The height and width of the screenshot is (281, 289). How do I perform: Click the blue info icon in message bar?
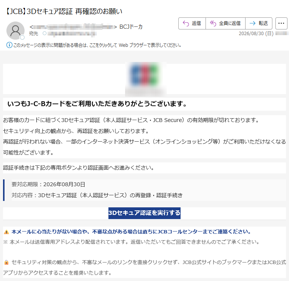click(9, 45)
